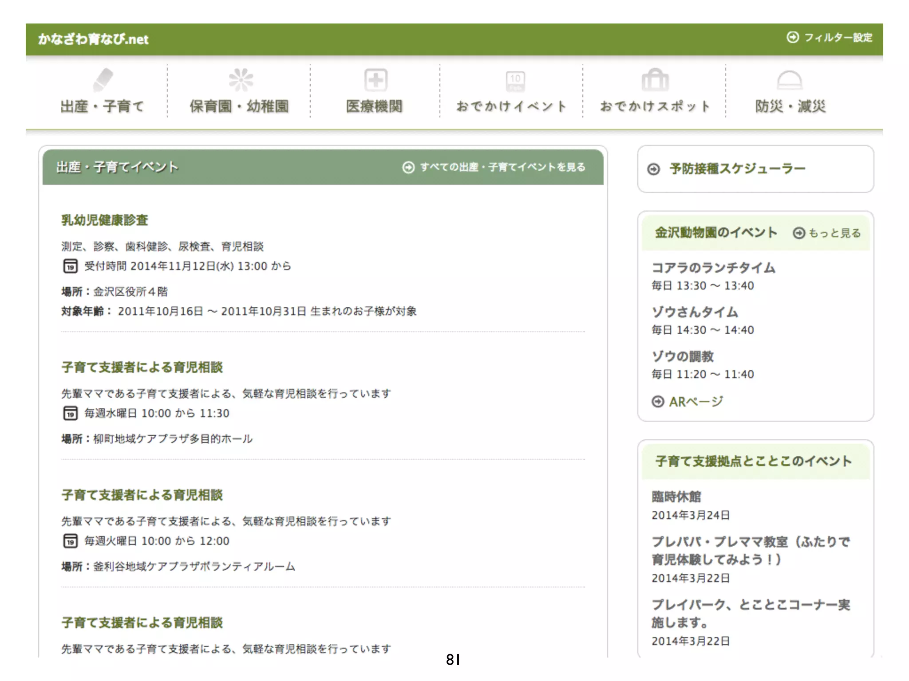Screen dimensions: 909x681
Task: Click the flower icon above 保育園・幼稚園
Action: (240, 80)
